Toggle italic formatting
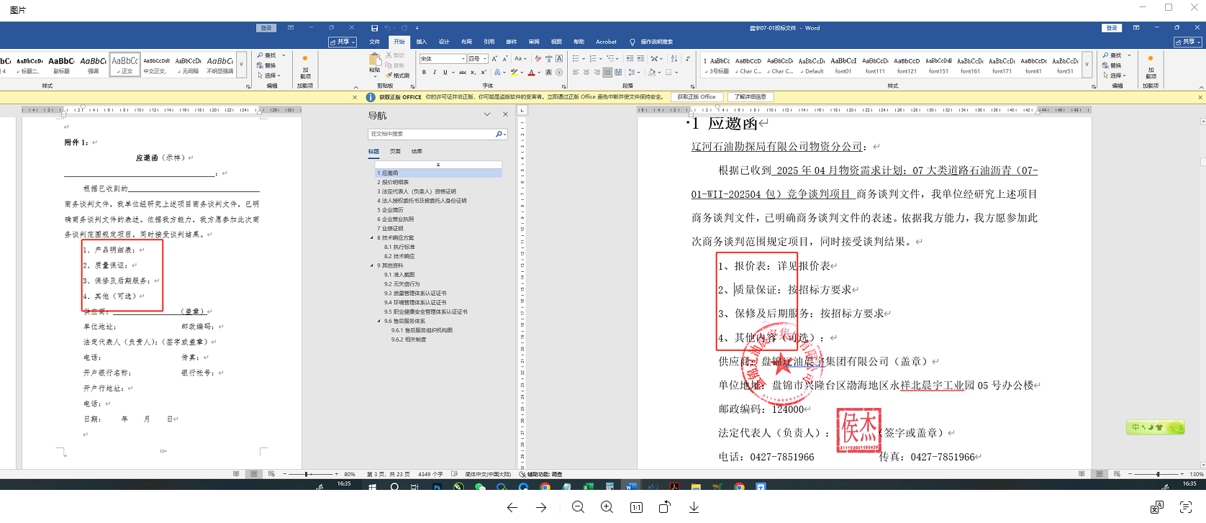The width and height of the screenshot is (1206, 523). click(x=434, y=72)
